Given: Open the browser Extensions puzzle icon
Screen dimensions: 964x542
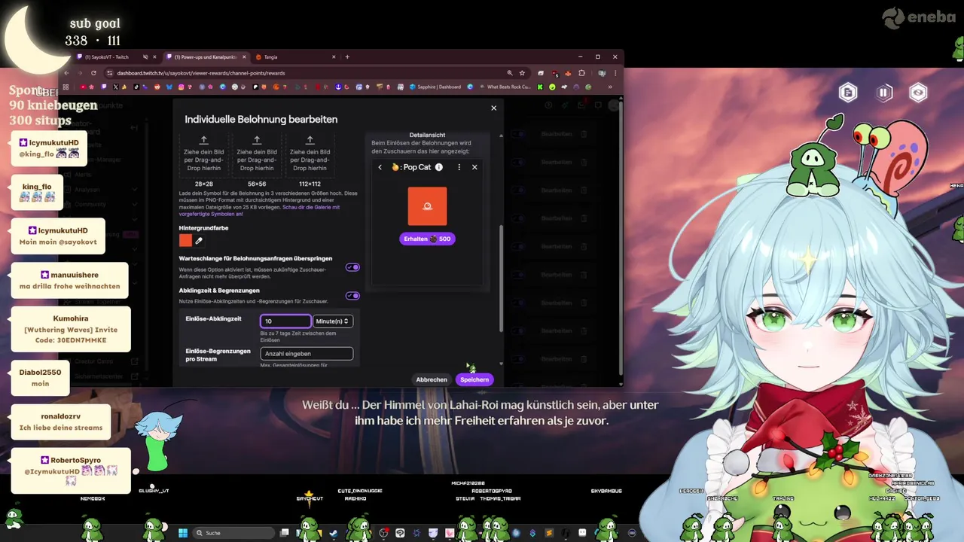Looking at the screenshot, I should tap(581, 73).
